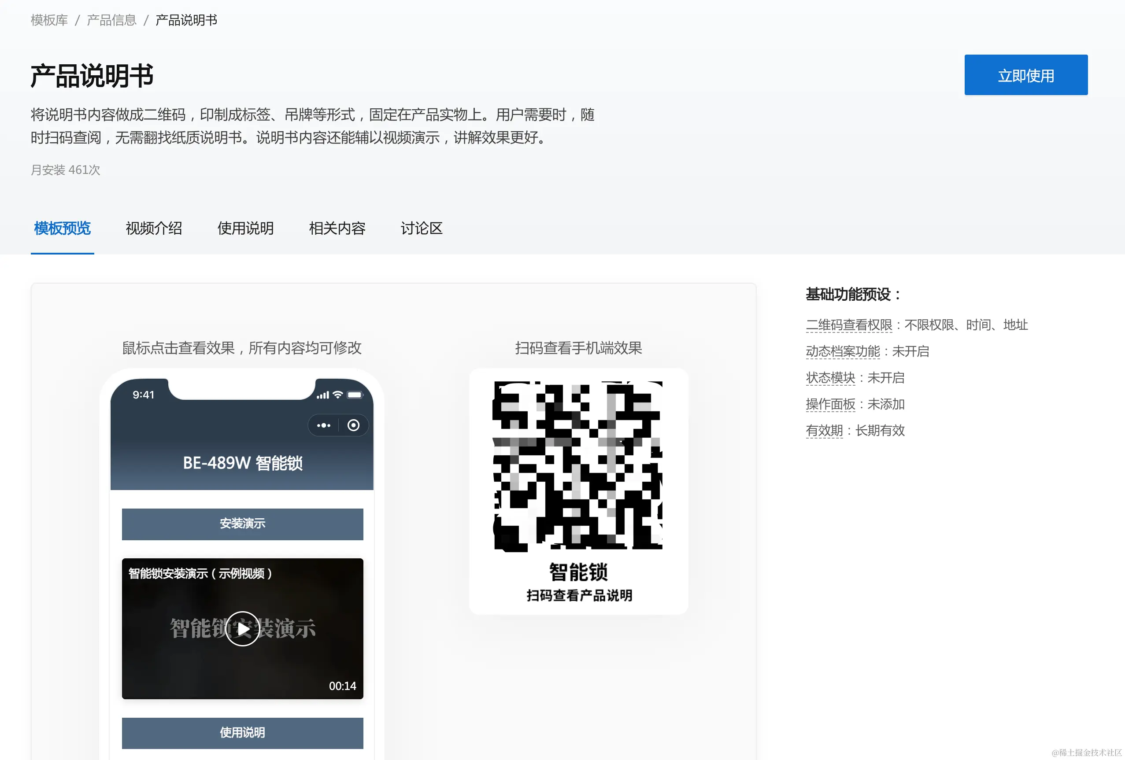Click the 00:14 video duration label
The width and height of the screenshot is (1125, 760).
tap(342, 686)
